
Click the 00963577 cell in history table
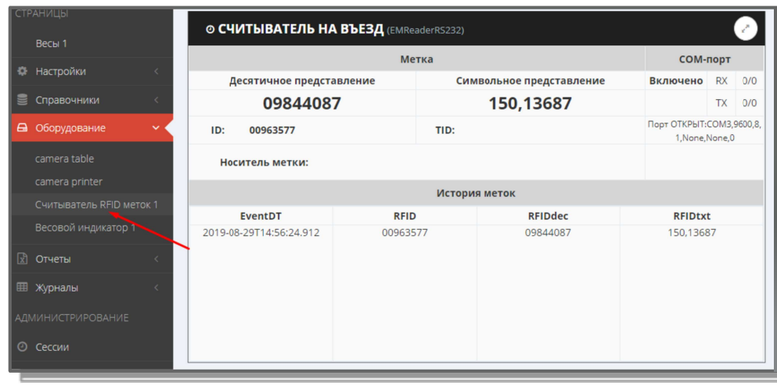[405, 233]
